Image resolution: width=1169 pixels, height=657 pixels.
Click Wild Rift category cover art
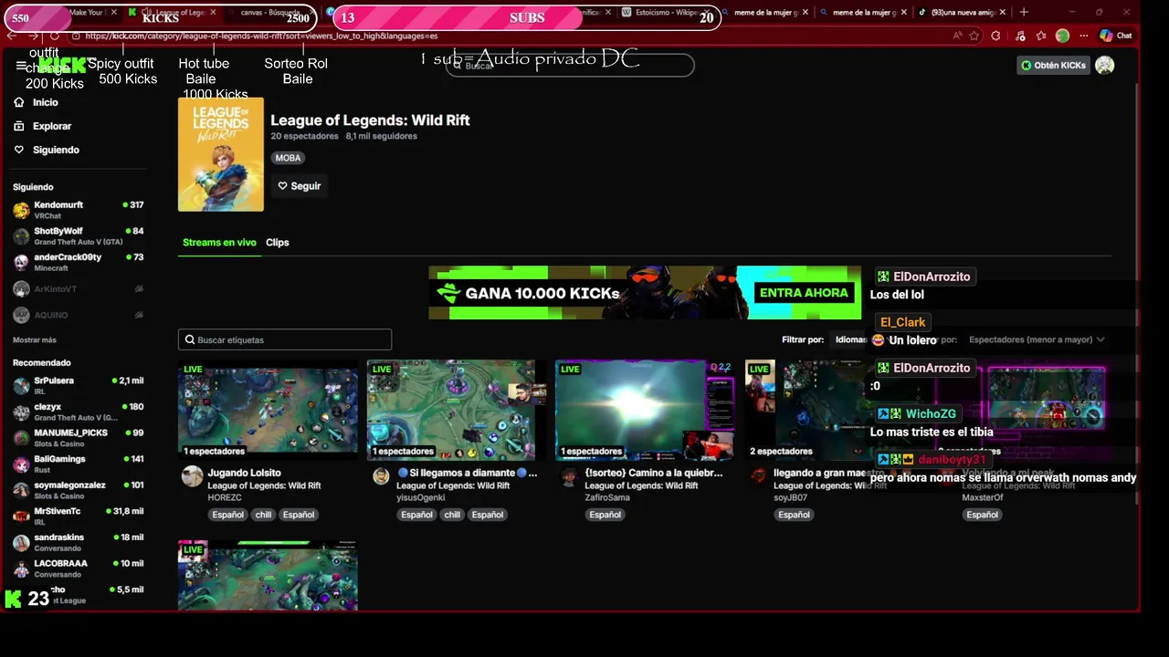click(221, 154)
